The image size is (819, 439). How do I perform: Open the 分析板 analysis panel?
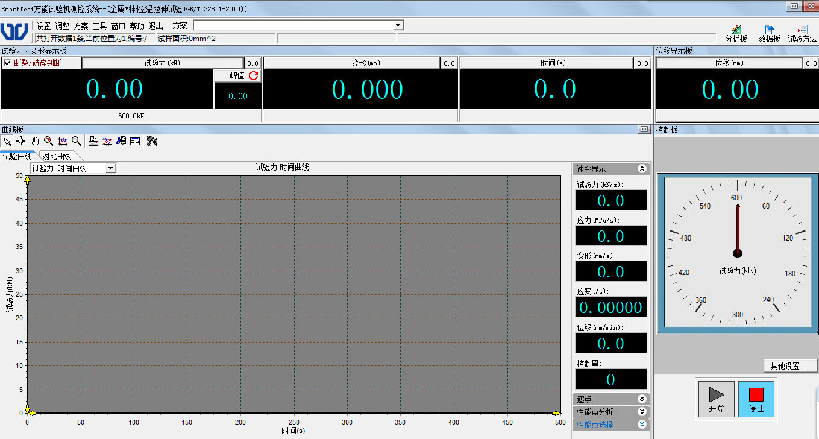(736, 34)
